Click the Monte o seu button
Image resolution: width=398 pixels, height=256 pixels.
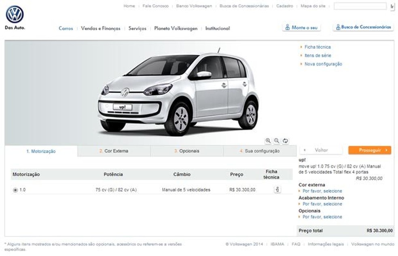pyautogui.click(x=302, y=27)
